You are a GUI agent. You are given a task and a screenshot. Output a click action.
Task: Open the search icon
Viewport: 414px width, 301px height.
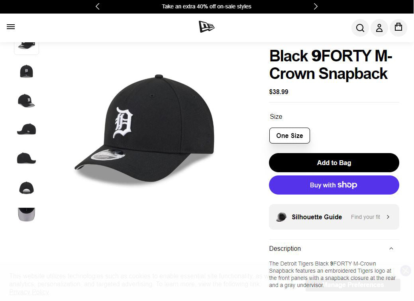click(360, 28)
